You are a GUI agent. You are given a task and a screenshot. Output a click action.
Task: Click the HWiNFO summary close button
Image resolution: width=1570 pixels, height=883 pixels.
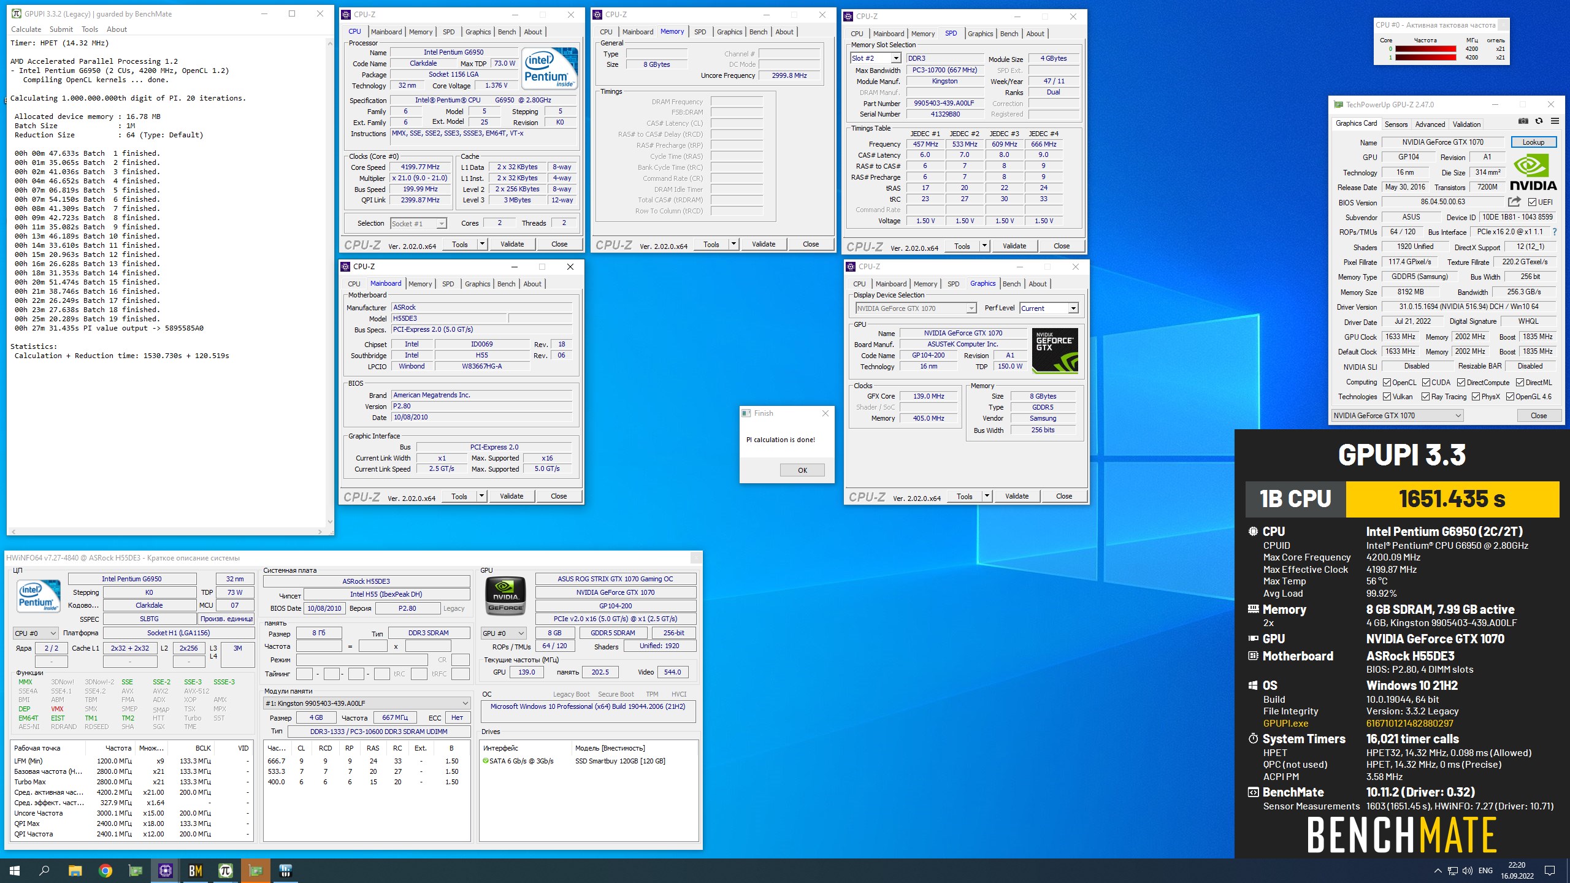(695, 557)
